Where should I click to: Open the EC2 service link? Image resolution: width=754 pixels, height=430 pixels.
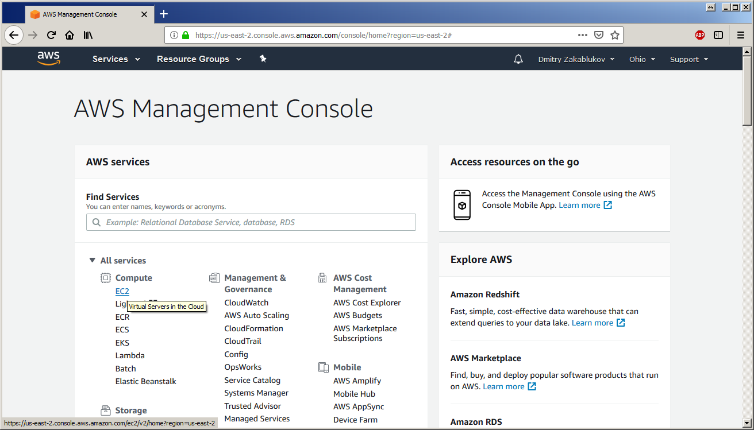[122, 292]
